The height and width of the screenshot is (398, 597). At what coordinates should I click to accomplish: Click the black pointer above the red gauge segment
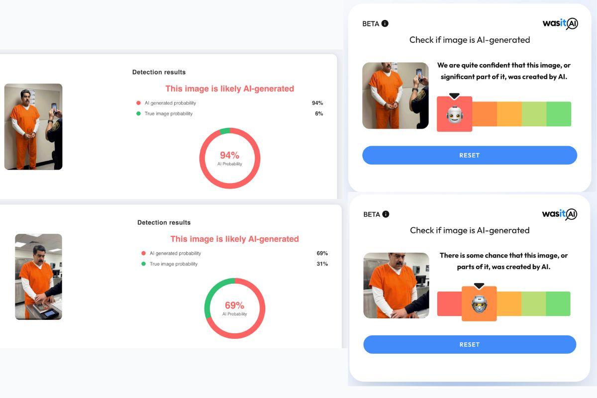(x=454, y=96)
